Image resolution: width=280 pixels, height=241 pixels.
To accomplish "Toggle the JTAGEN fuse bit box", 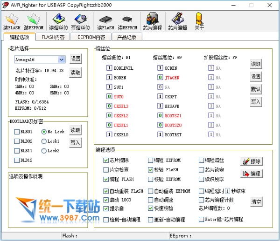I will pyautogui.click(x=160, y=78).
